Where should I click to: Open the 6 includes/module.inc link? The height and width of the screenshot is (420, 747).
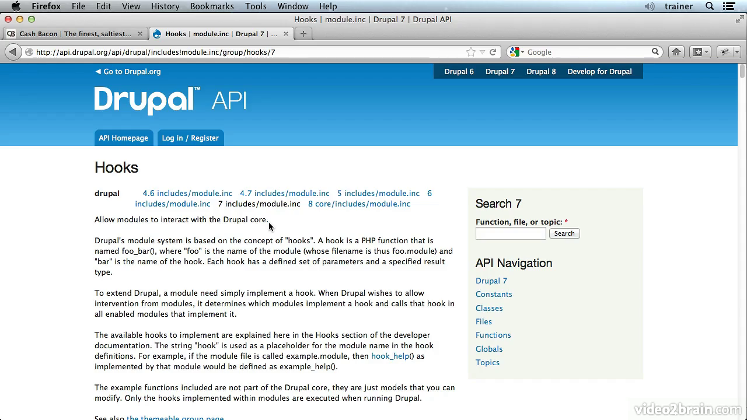point(172,204)
